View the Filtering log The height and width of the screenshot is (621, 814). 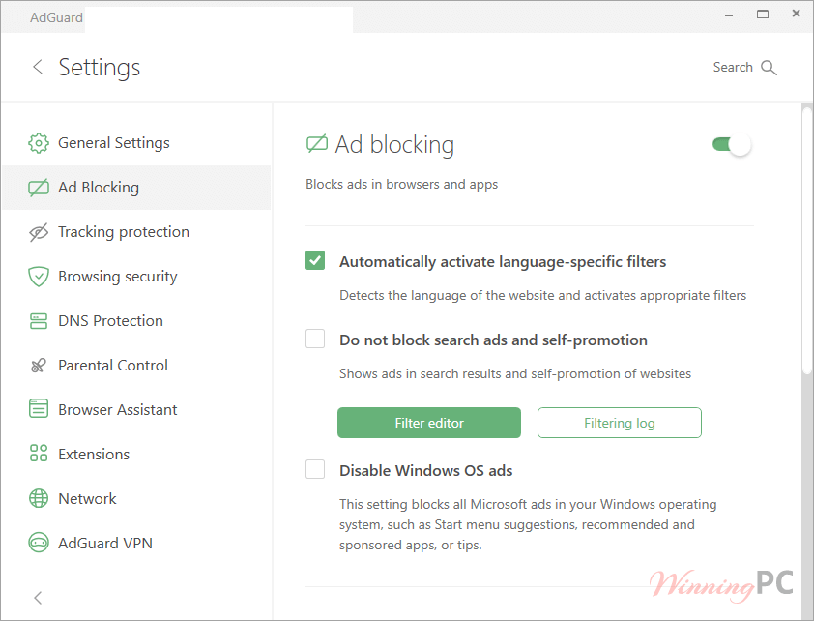click(620, 423)
